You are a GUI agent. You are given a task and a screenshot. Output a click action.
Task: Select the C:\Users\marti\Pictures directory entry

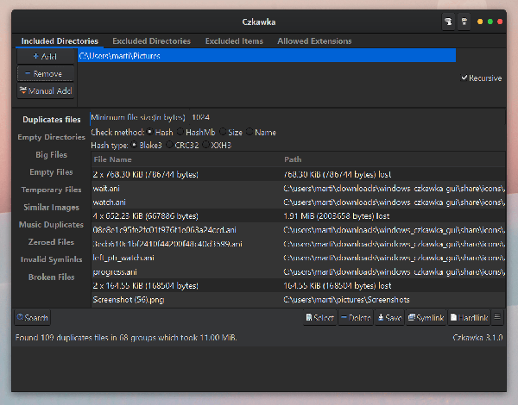(267, 56)
